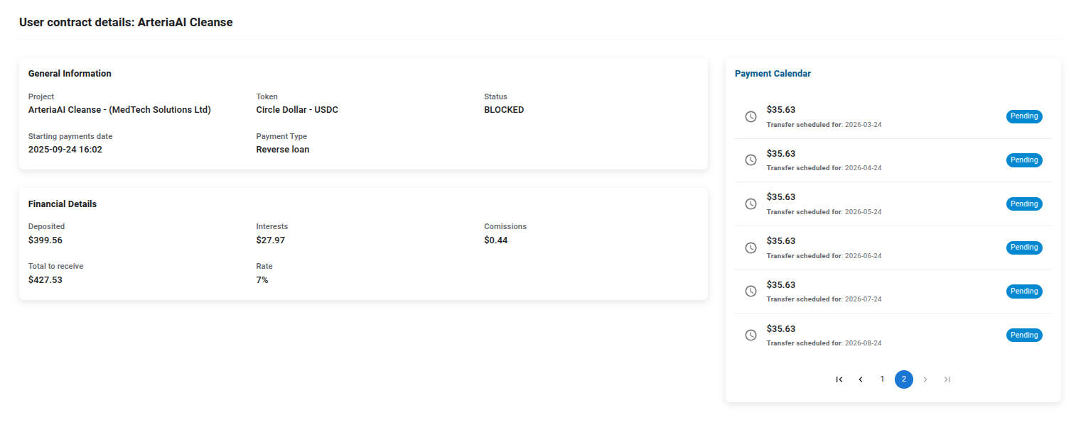Image resolution: width=1076 pixels, height=422 pixels.
Task: Jump to the last payments page
Action: [947, 379]
